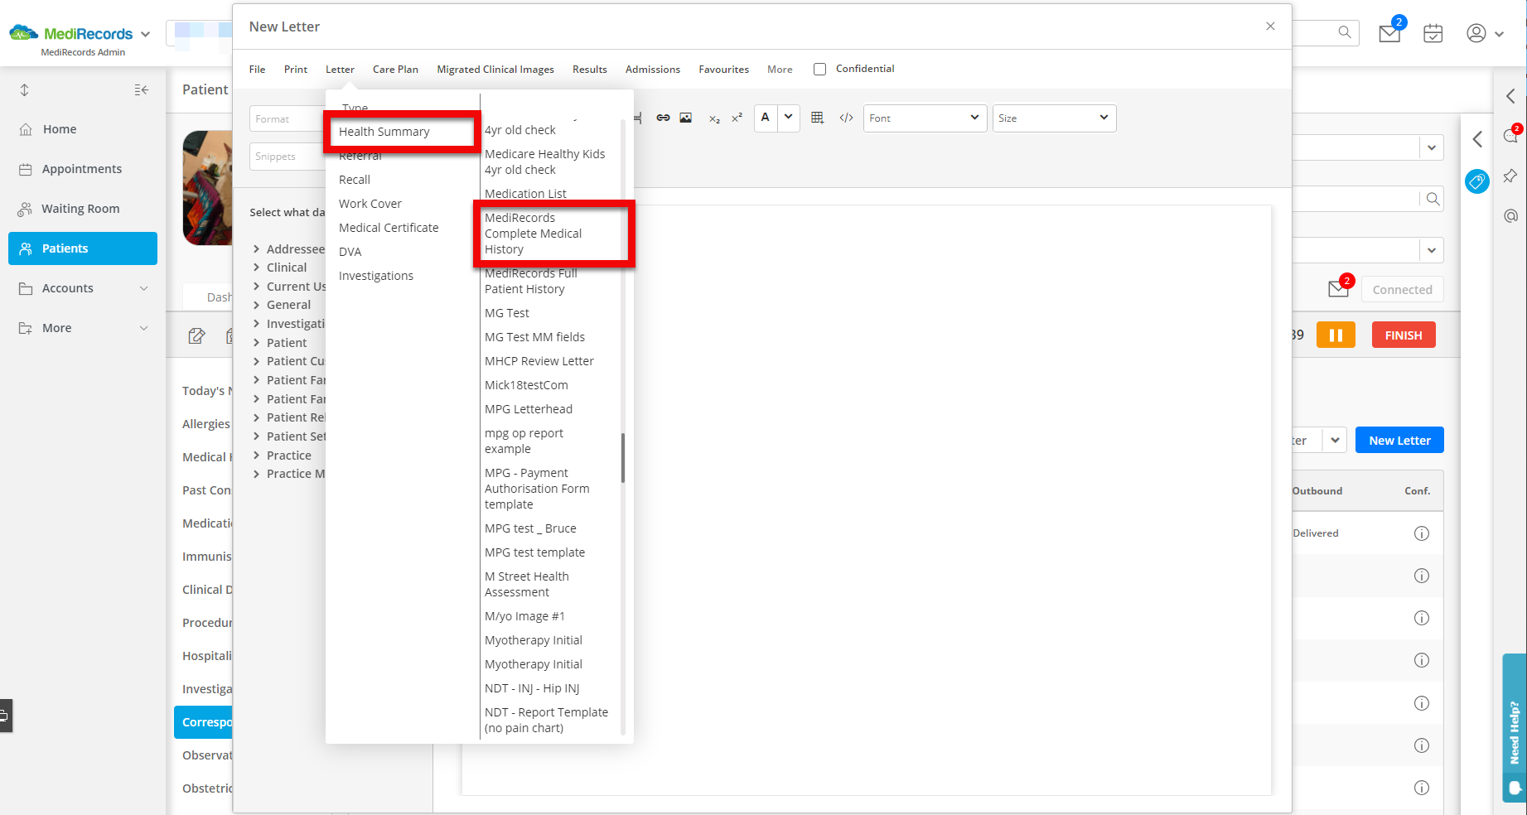
Task: Choose Medication List template
Action: [x=525, y=194]
